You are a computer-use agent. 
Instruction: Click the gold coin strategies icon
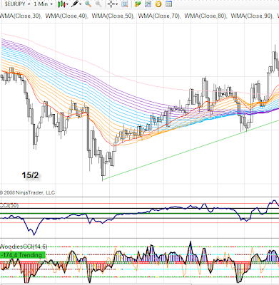point(158,4)
